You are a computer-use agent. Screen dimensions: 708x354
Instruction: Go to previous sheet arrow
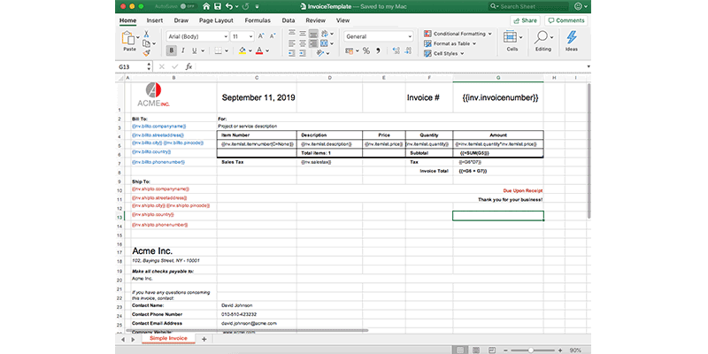(123, 339)
